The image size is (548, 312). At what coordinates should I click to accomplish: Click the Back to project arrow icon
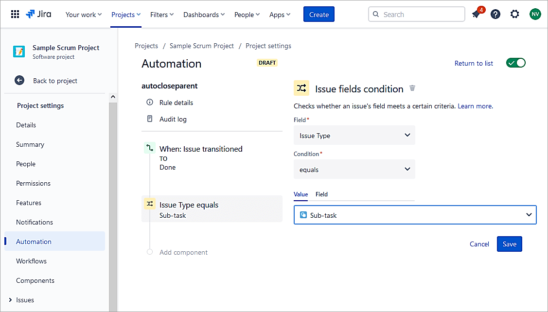19,81
